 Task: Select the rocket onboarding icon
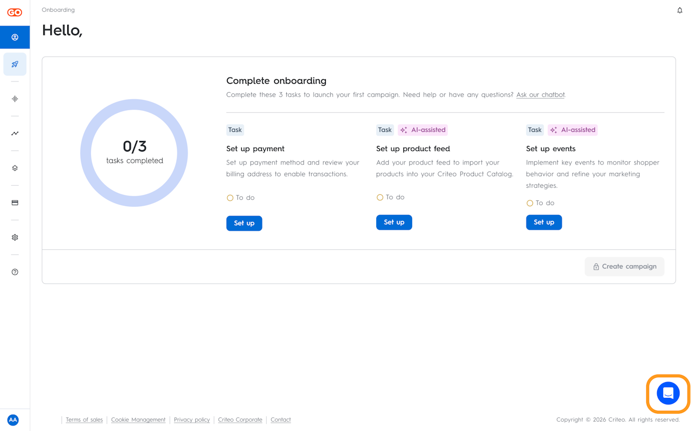coord(15,64)
